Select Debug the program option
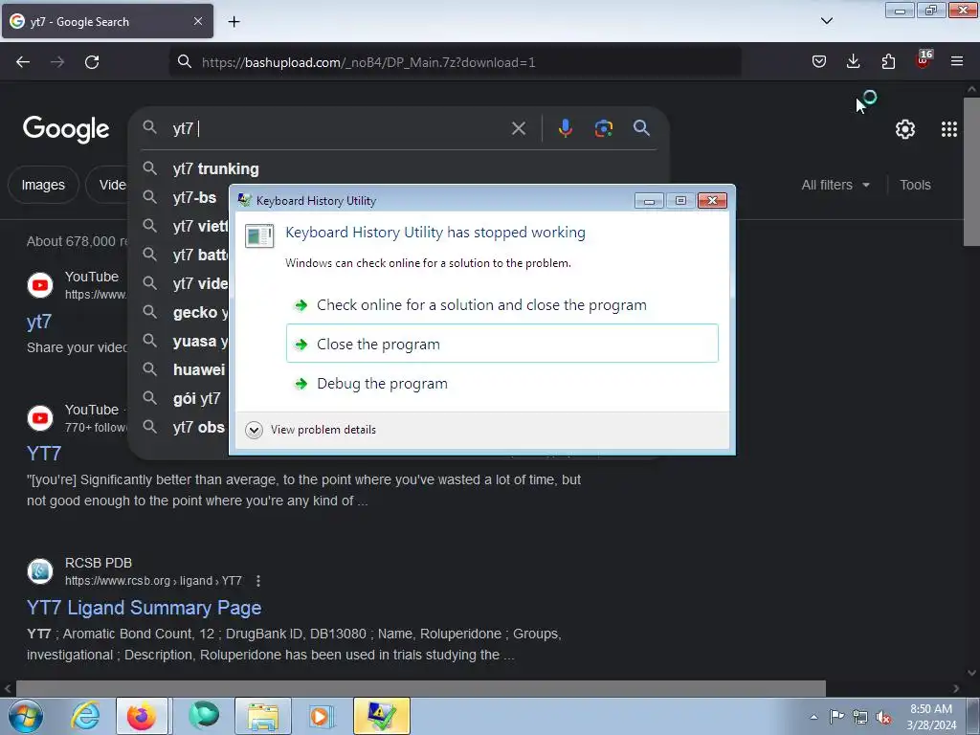 point(501,383)
